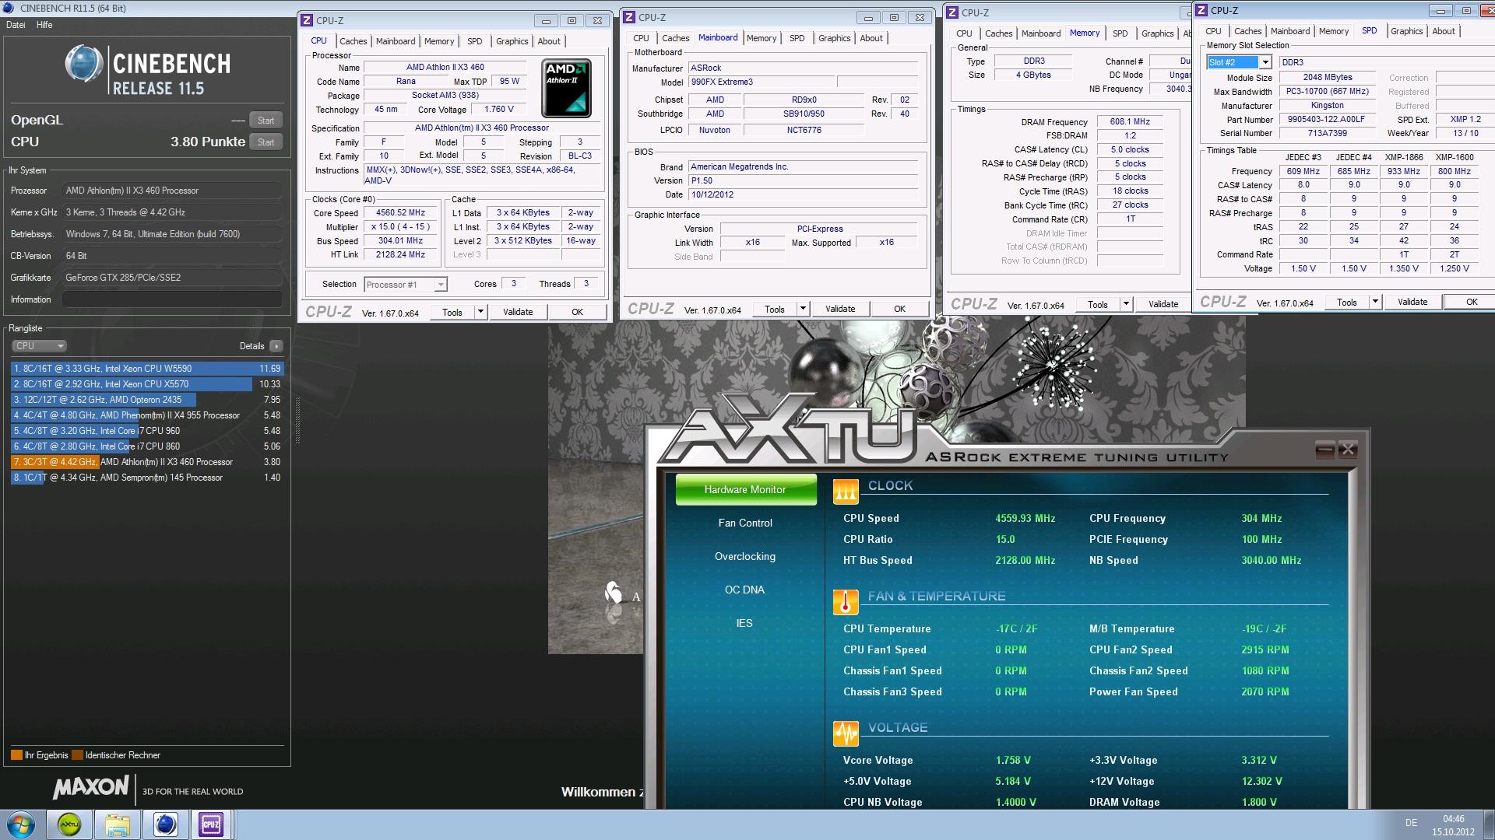Click the Maxon logo in Cinebench
The height and width of the screenshot is (840, 1495).
pos(90,788)
